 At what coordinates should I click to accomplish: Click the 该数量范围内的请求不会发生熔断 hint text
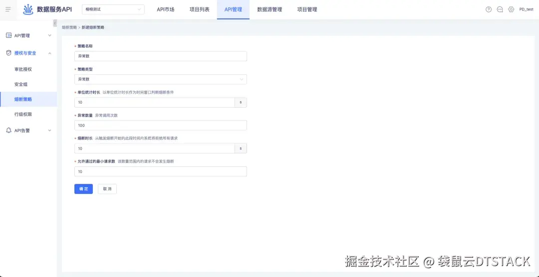pos(146,161)
